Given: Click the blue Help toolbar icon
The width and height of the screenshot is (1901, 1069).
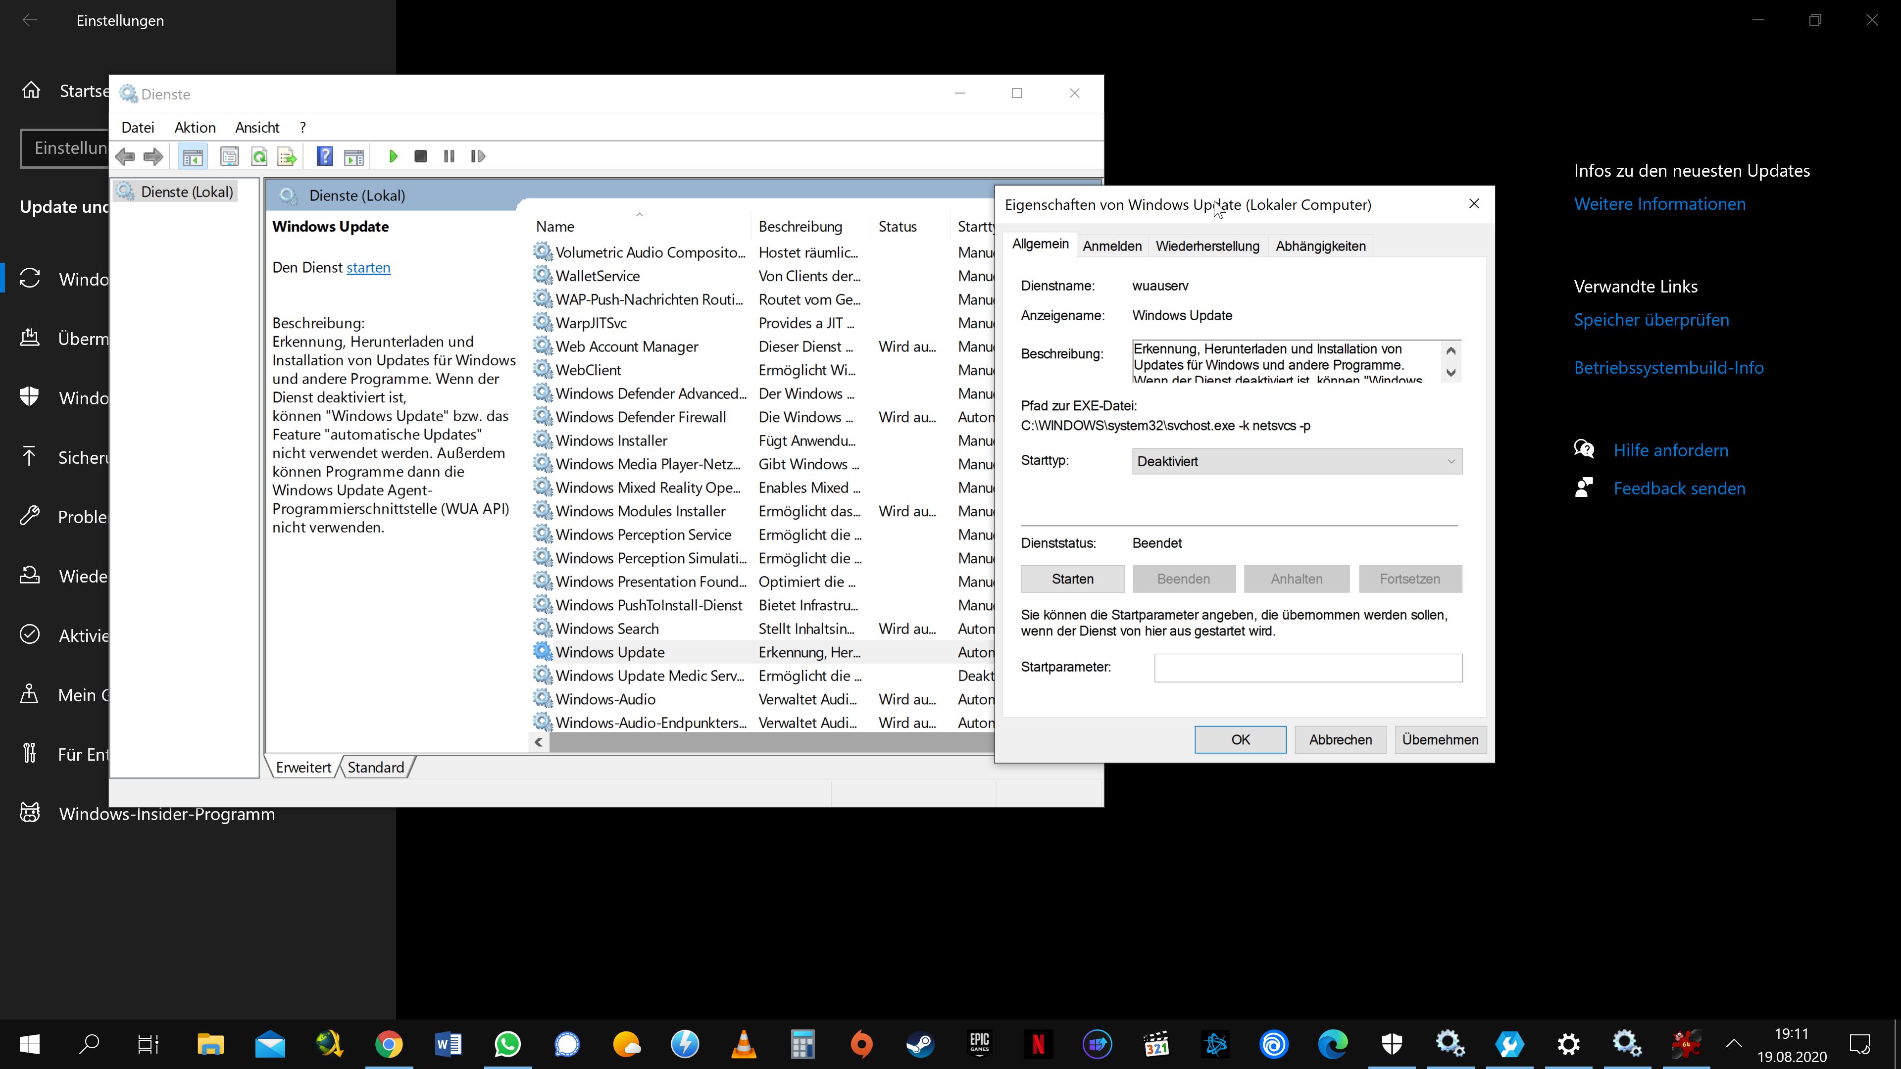Looking at the screenshot, I should [x=324, y=156].
